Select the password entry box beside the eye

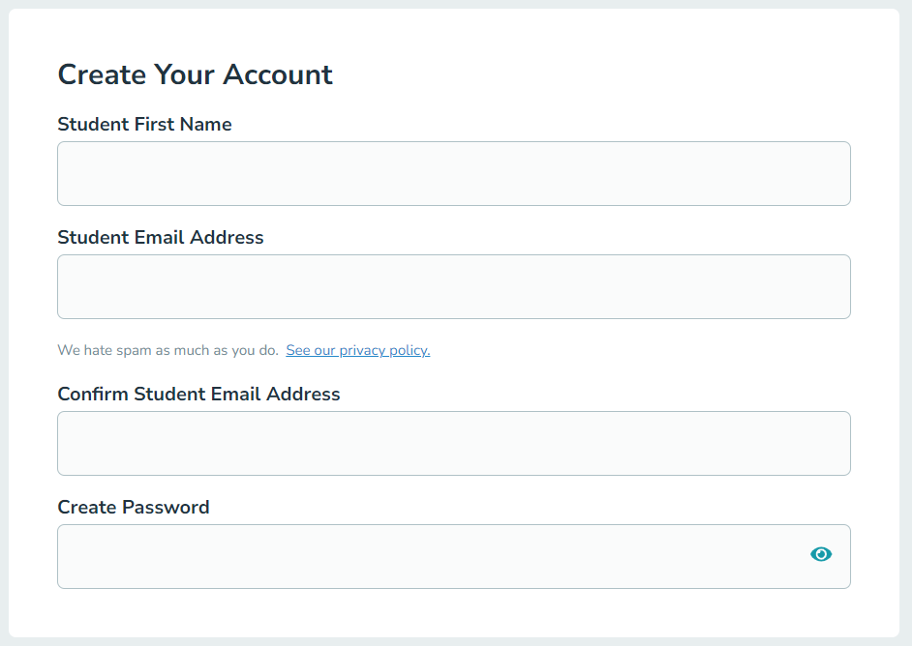[426, 556]
